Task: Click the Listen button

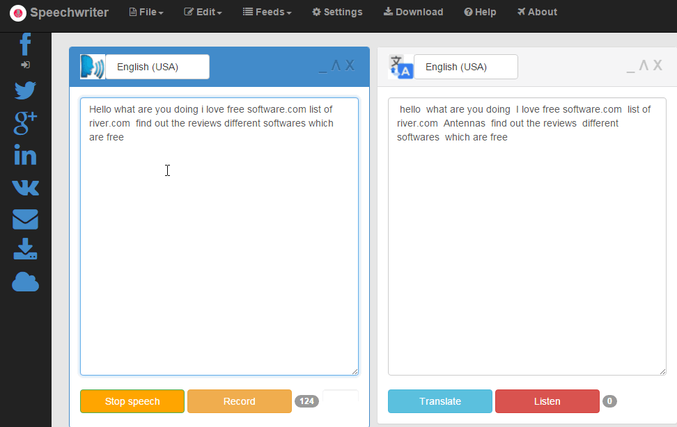Action: coord(547,401)
